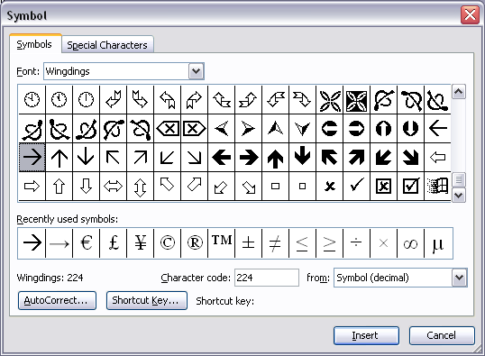Choose the plain check mark symbol

point(357,187)
